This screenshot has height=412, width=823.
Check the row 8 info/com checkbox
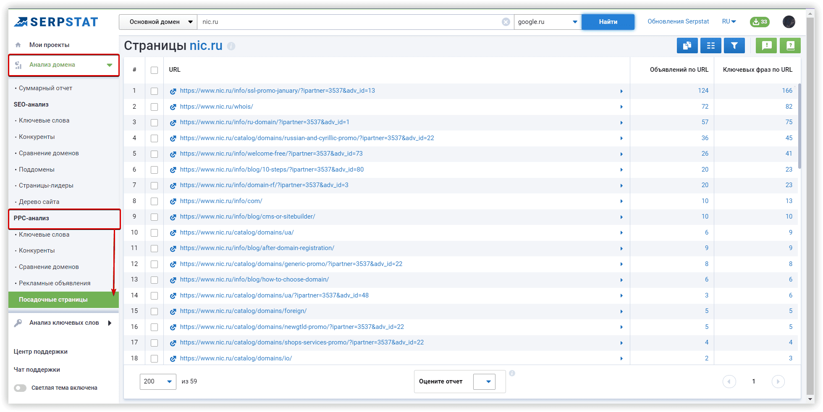155,201
